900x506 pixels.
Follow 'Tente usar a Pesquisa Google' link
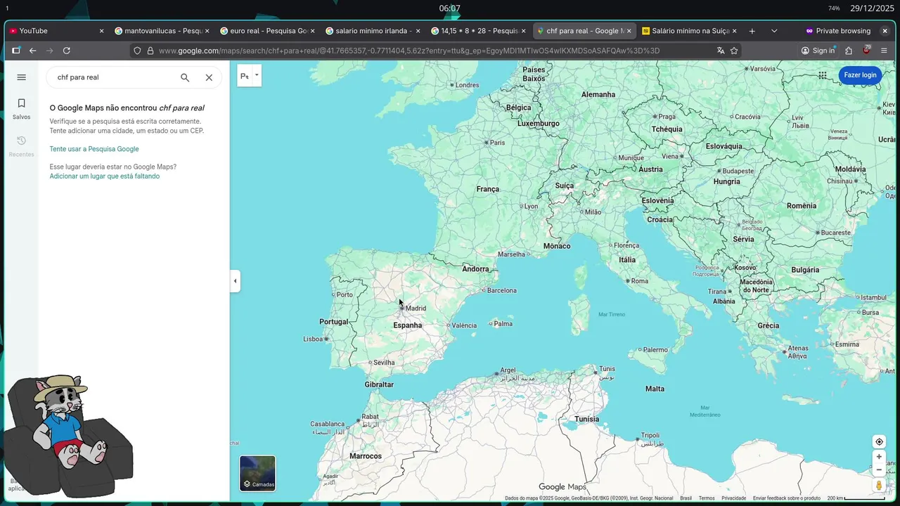(94, 149)
